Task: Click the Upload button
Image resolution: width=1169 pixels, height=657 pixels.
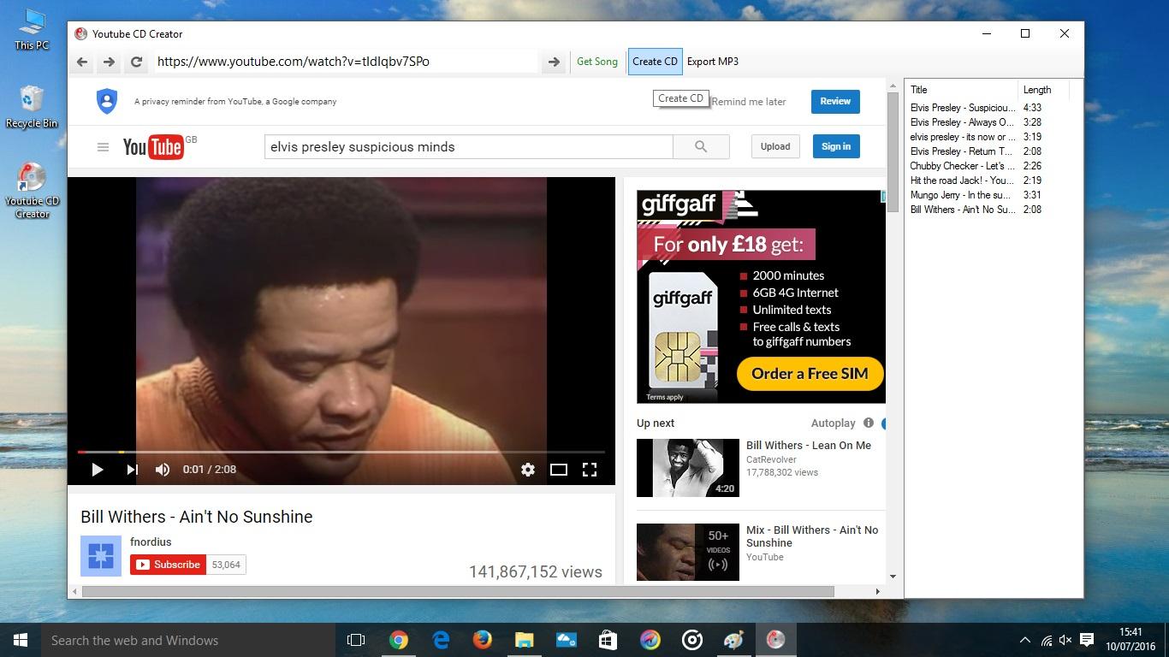Action: point(775,146)
